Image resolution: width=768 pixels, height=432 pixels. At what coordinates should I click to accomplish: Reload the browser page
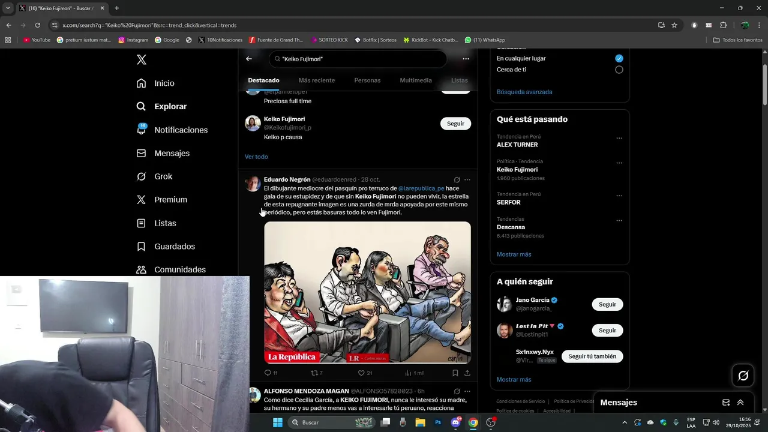point(37,25)
